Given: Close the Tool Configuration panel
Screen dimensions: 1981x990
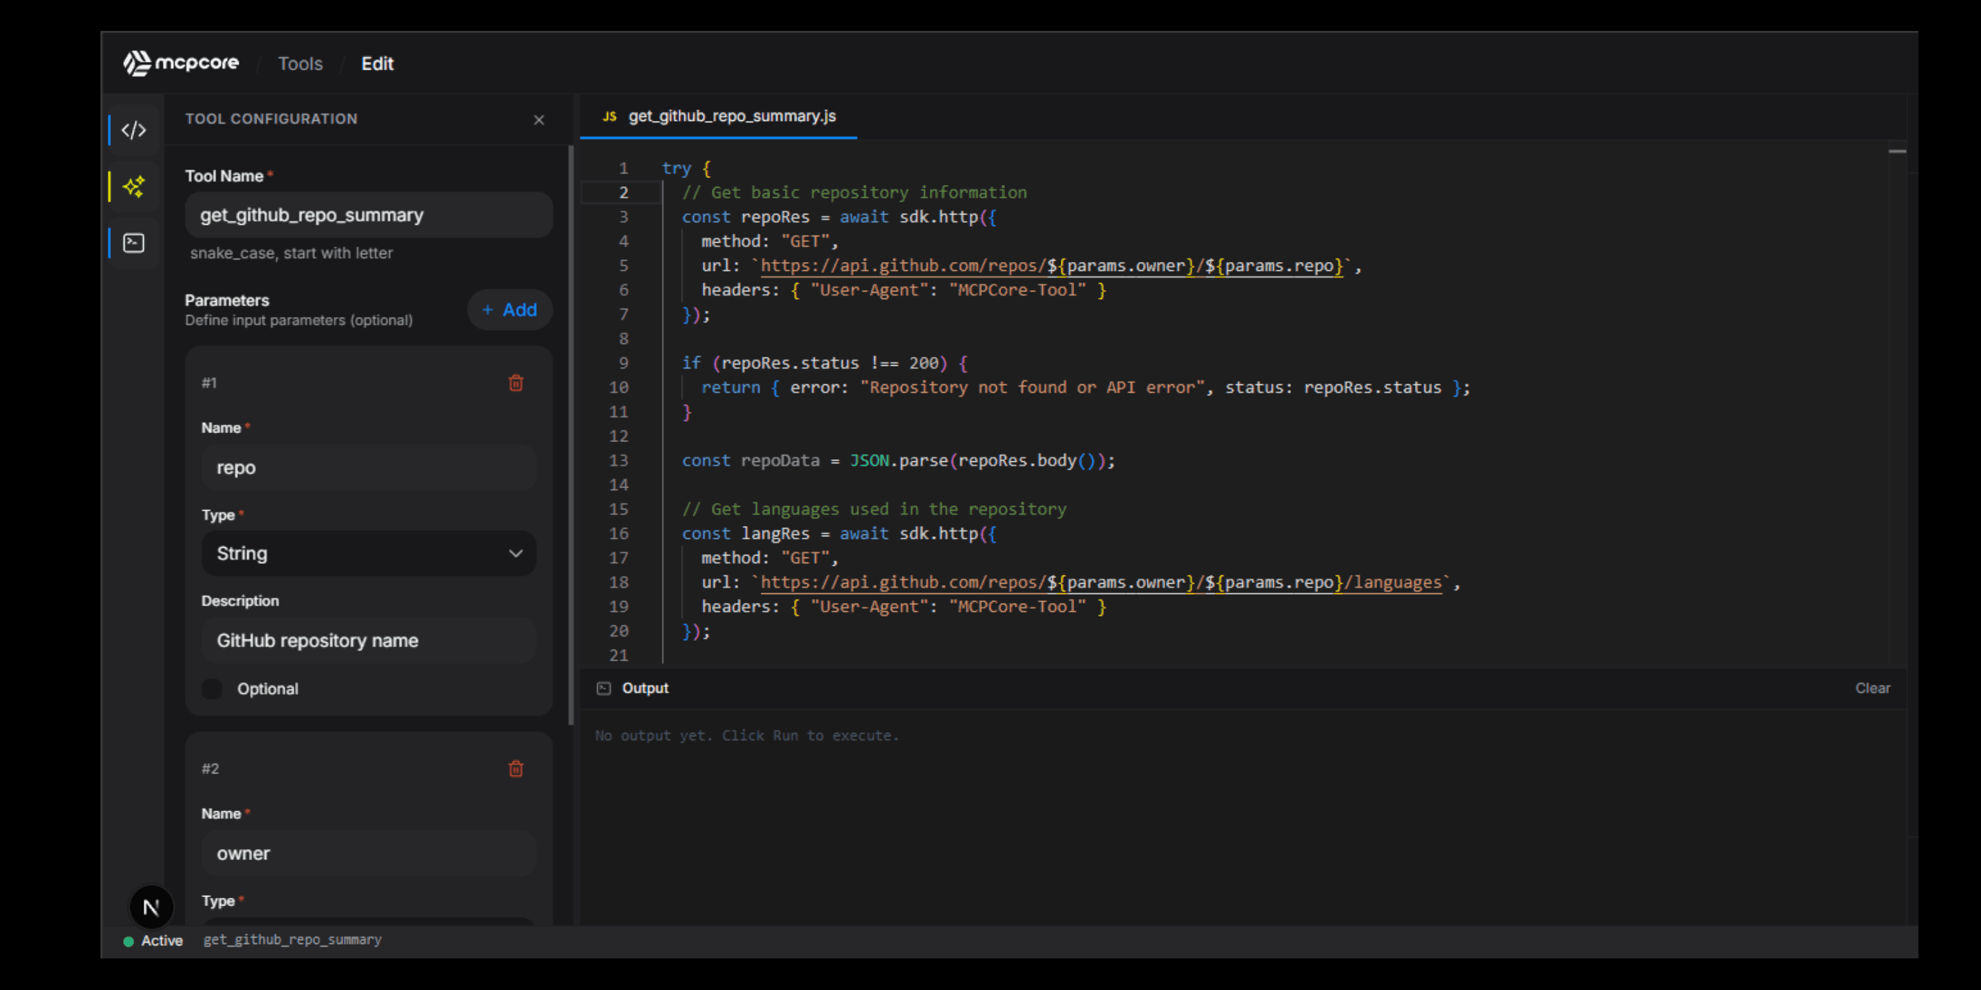Looking at the screenshot, I should pos(539,120).
